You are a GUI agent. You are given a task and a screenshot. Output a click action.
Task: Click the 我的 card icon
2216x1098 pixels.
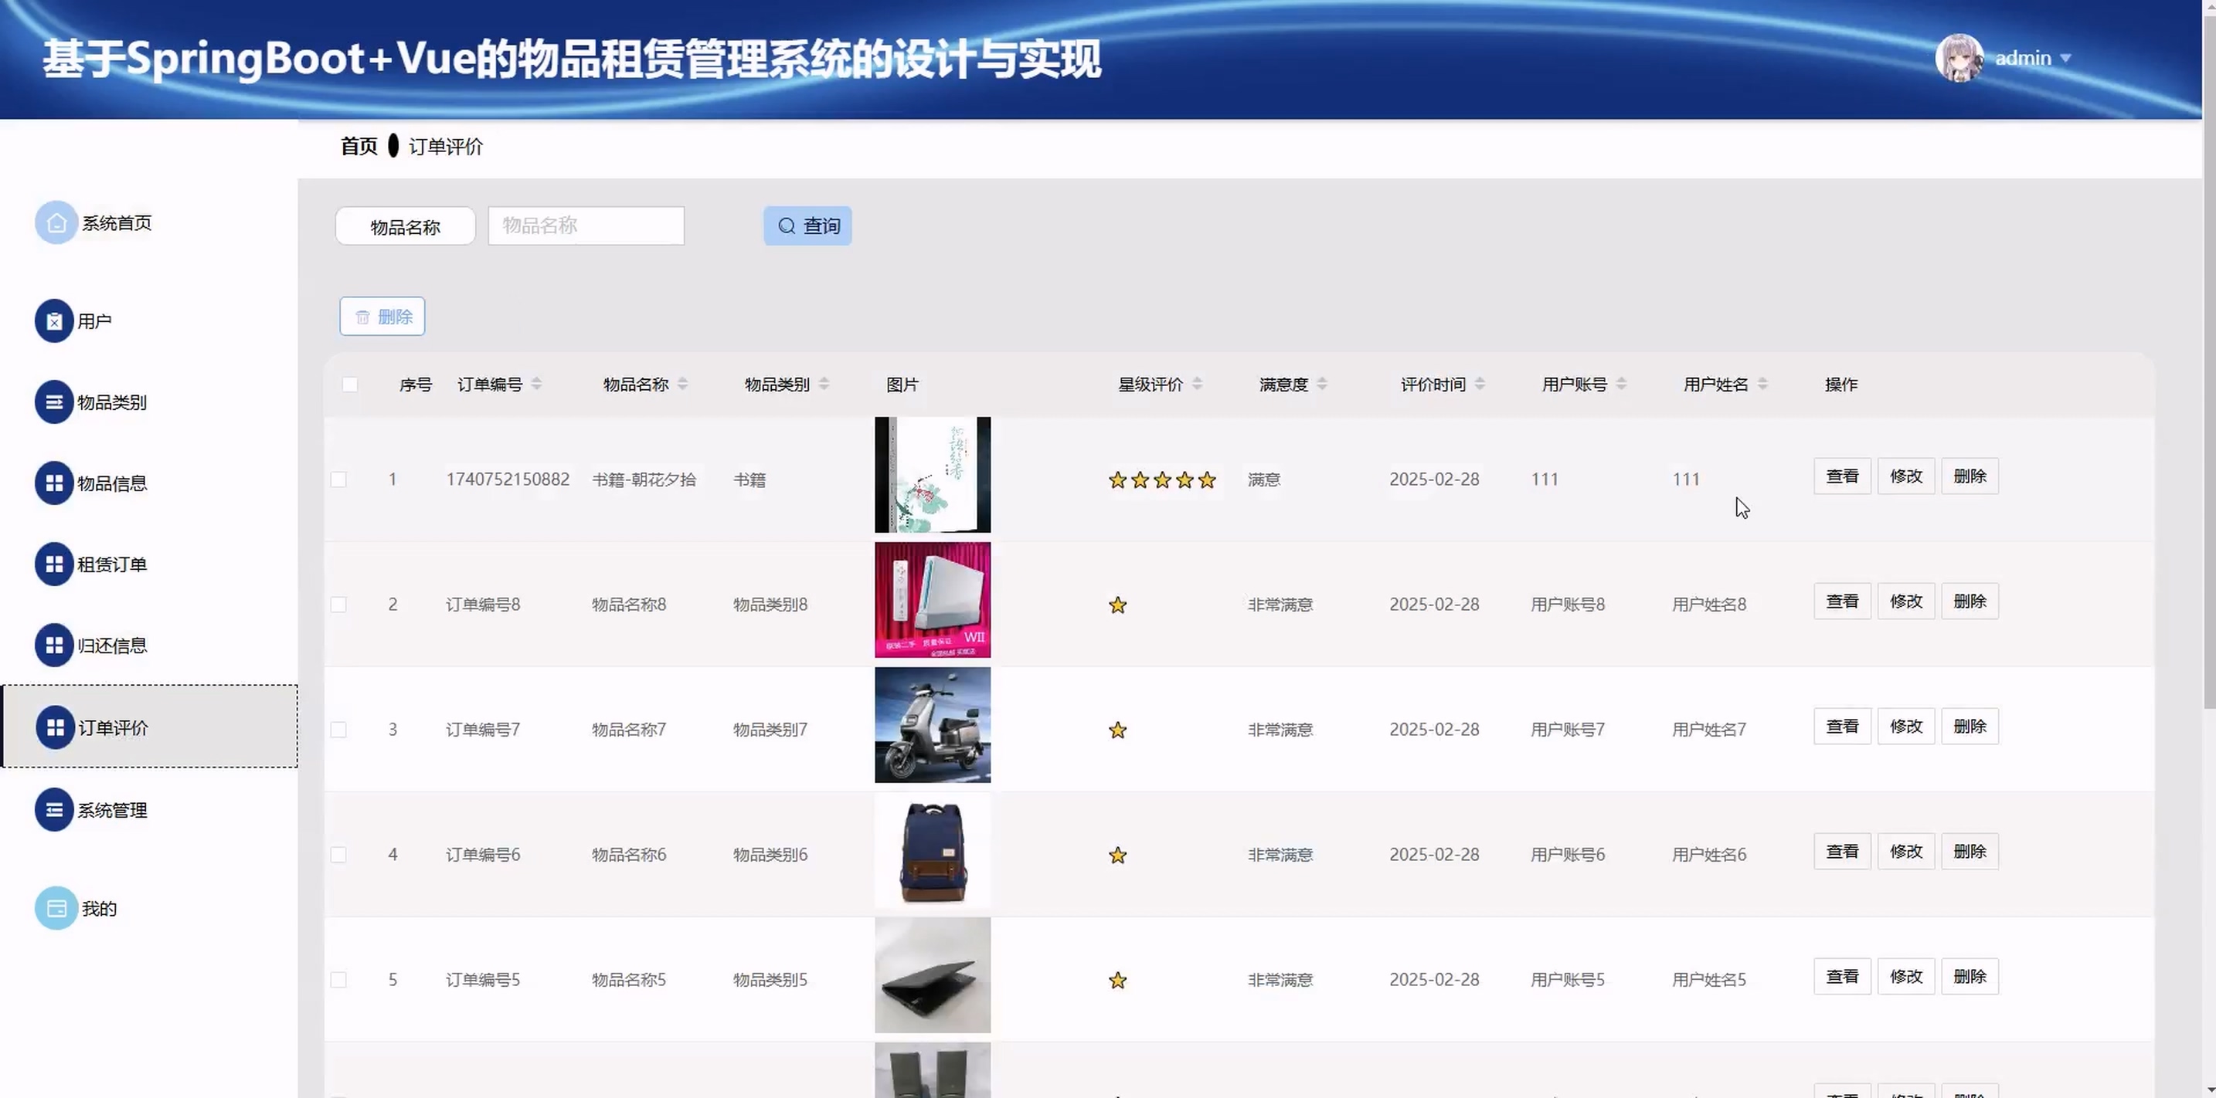(x=56, y=908)
